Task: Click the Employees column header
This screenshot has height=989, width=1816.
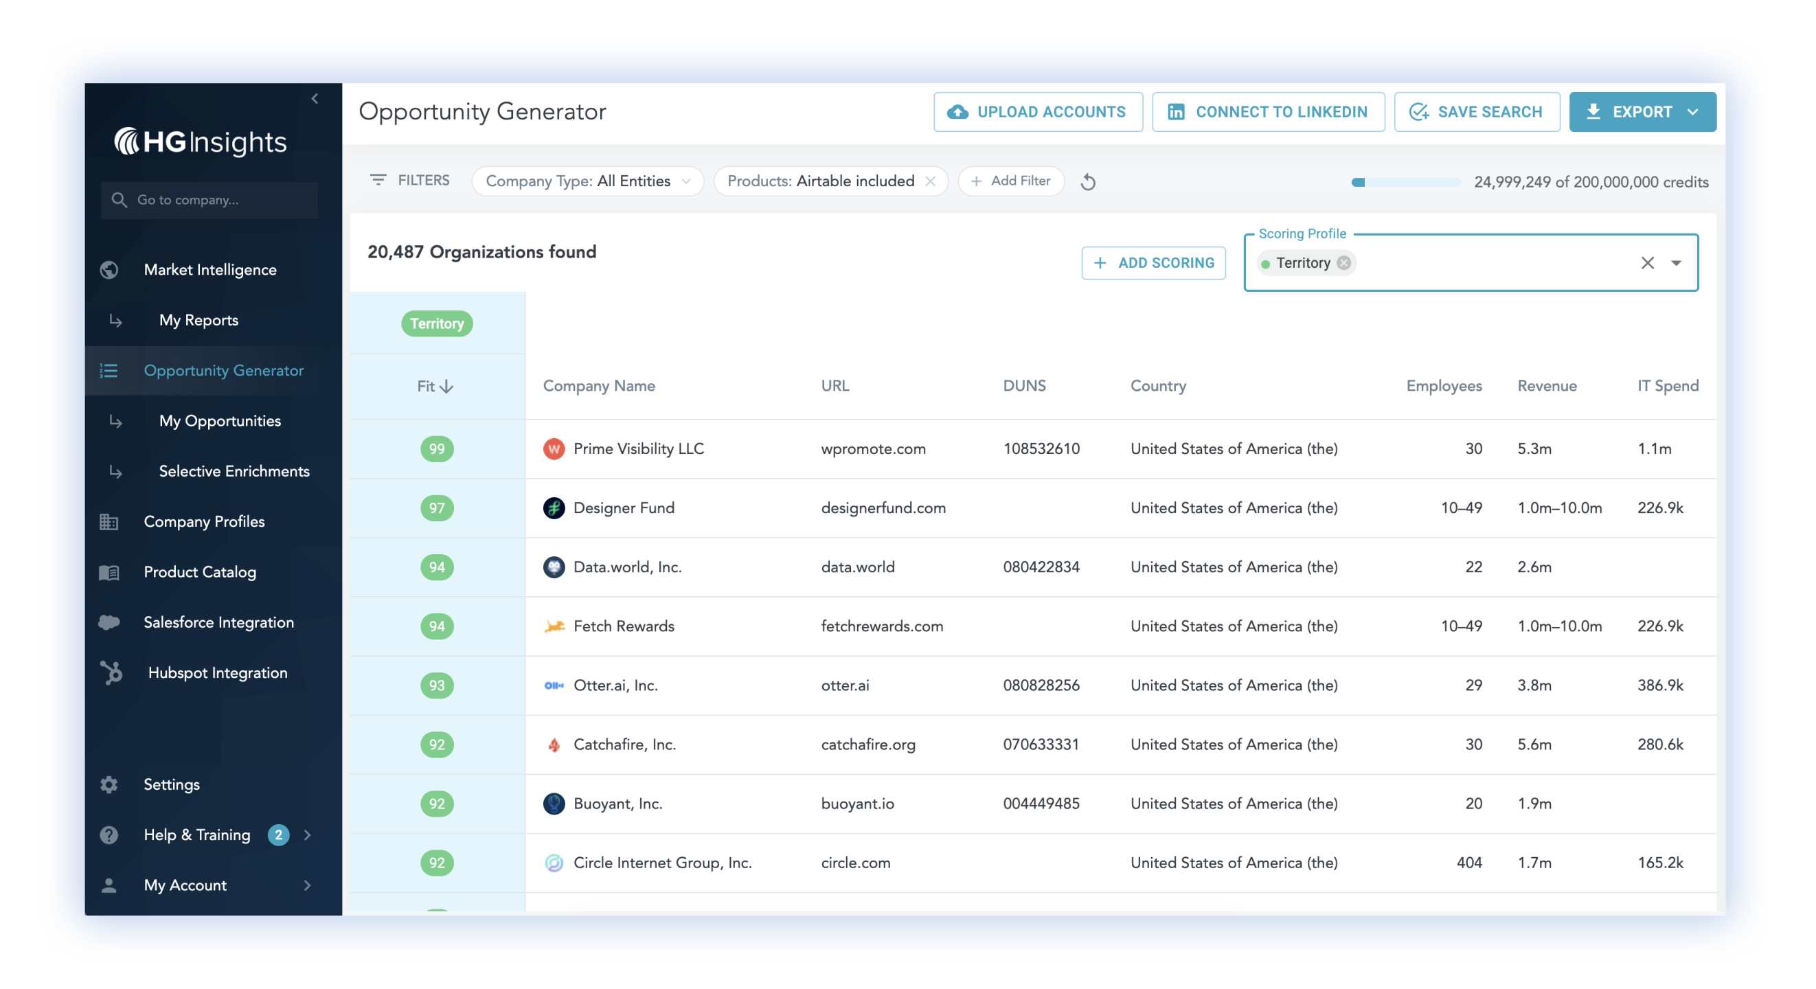Action: pyautogui.click(x=1444, y=386)
